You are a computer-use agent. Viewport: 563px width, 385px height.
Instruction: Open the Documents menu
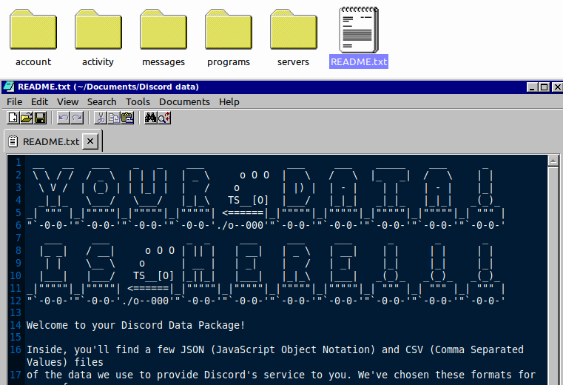[184, 102]
